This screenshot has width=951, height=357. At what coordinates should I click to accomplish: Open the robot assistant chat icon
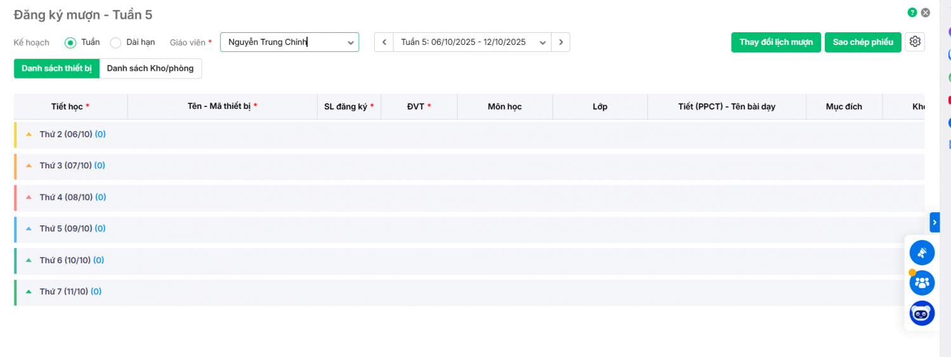[922, 313]
